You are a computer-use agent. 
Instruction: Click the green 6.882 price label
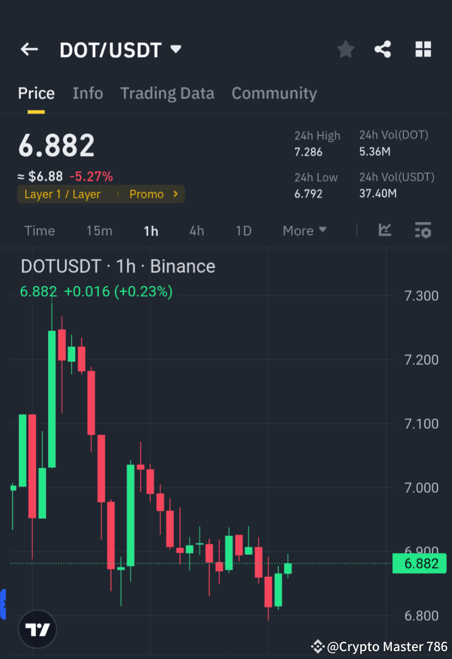pyautogui.click(x=419, y=563)
